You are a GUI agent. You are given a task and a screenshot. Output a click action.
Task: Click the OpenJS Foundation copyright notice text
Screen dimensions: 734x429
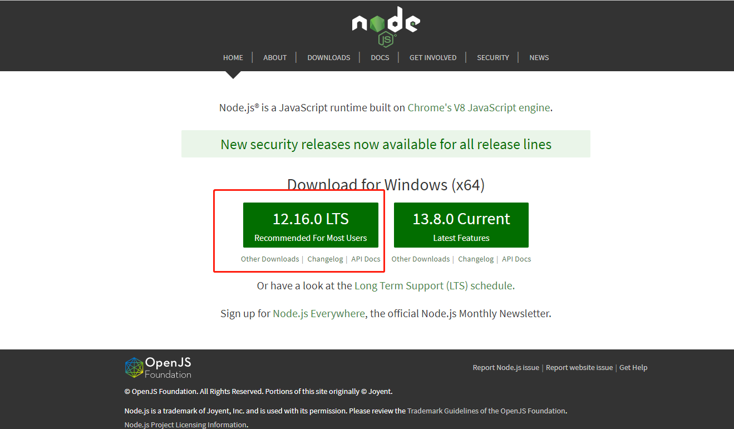(x=258, y=391)
